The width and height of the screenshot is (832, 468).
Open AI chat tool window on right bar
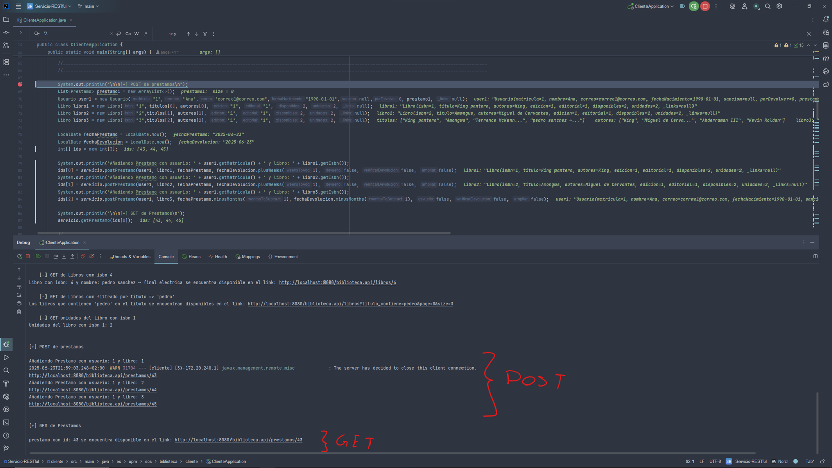tap(826, 33)
